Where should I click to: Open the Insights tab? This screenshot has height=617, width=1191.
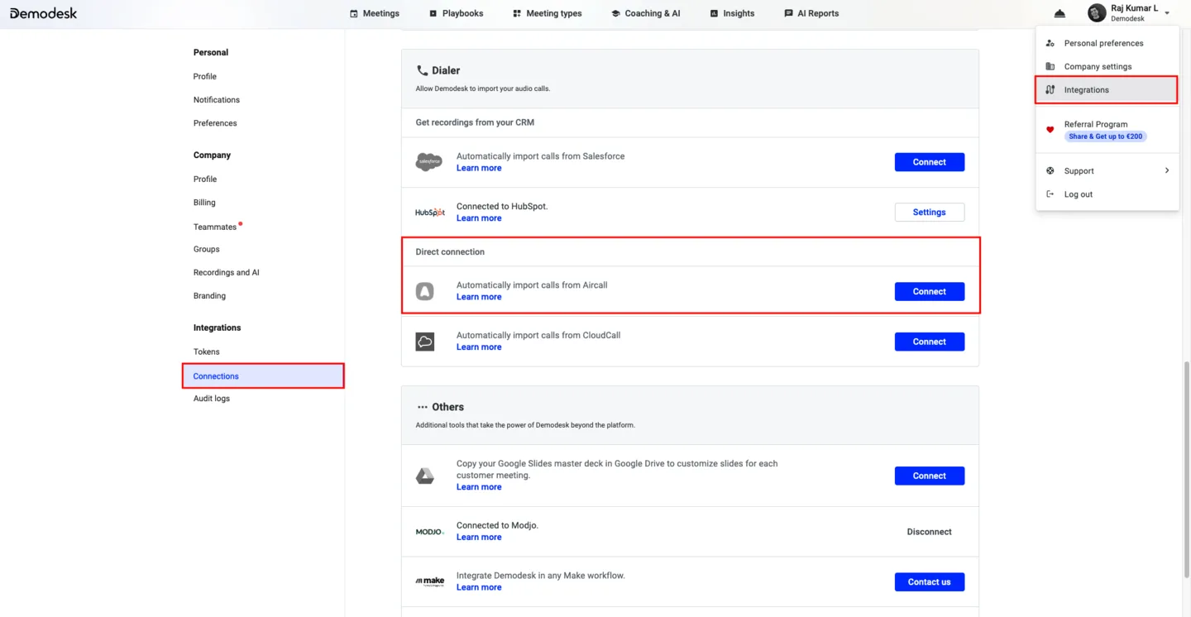[732, 13]
